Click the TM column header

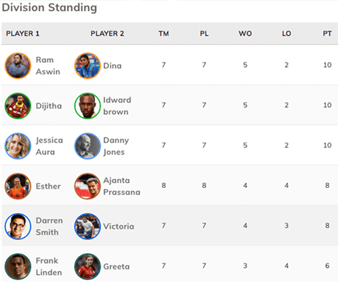[163, 33]
